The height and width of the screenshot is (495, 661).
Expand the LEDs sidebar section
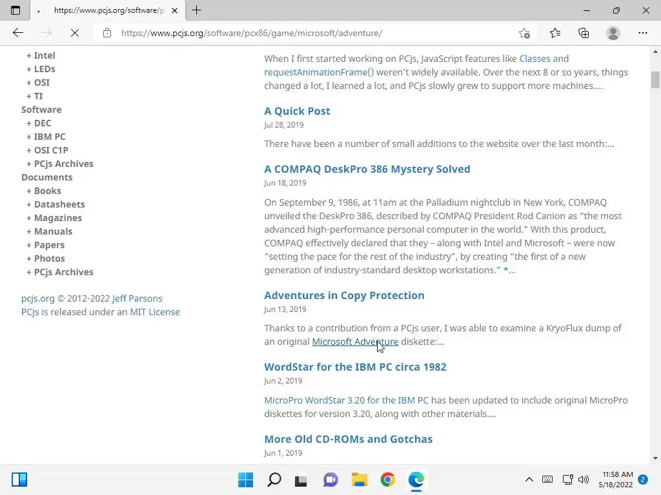tap(41, 69)
